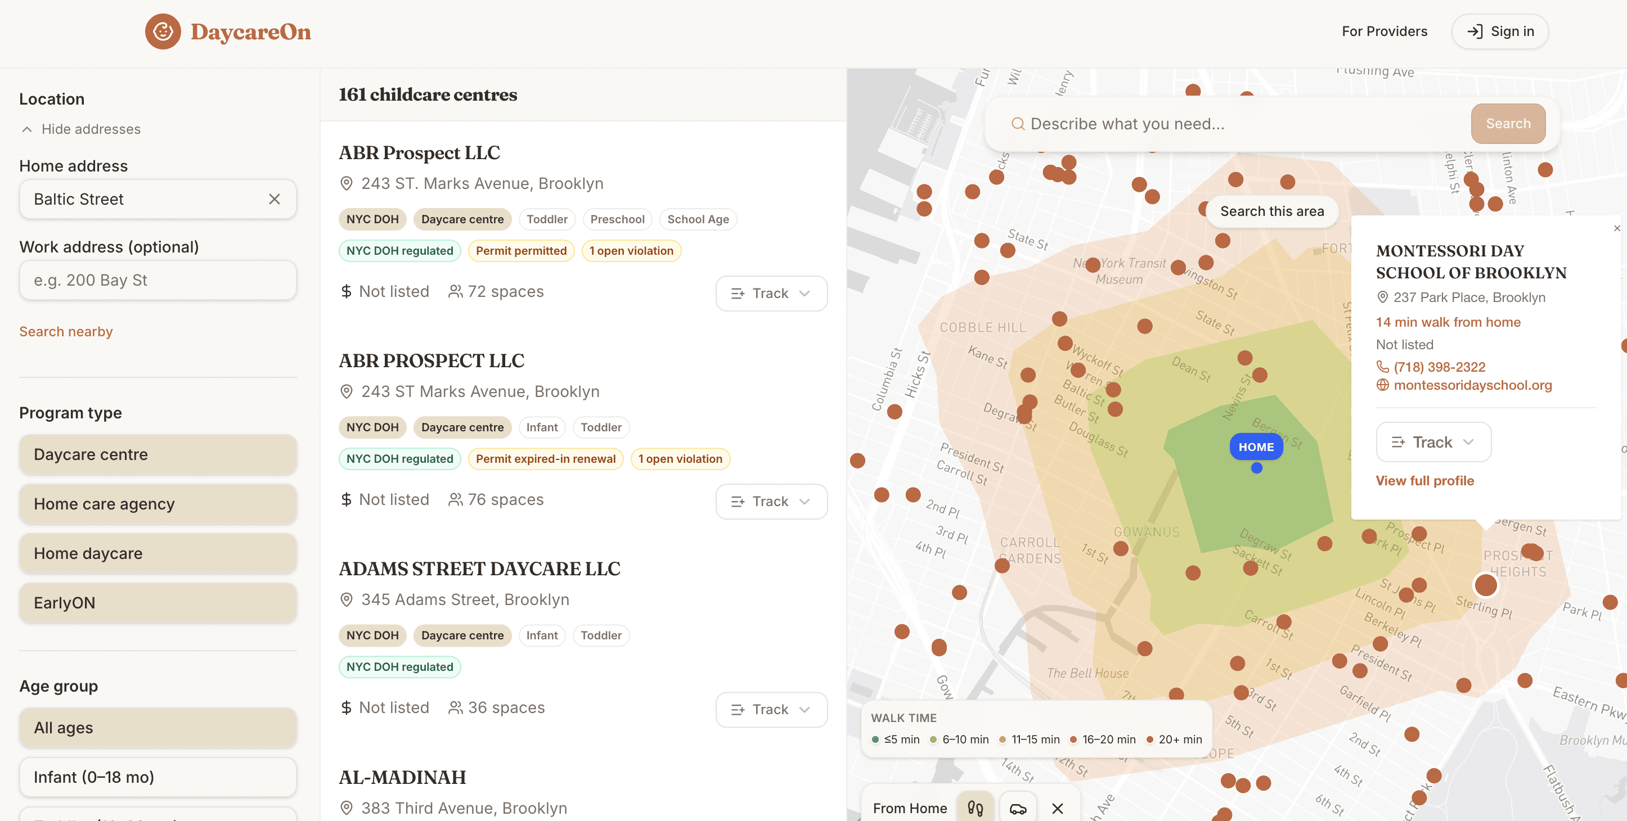1627x821 pixels.
Task: Select driving mode car icon
Action: [x=1018, y=808]
